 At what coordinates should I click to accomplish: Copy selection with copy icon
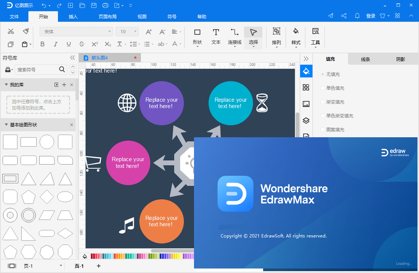11,44
